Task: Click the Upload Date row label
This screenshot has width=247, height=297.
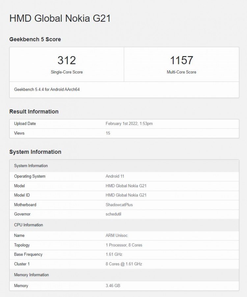Action: coord(25,123)
